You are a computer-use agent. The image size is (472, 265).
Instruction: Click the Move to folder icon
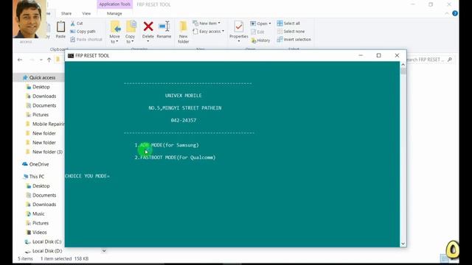115,26
